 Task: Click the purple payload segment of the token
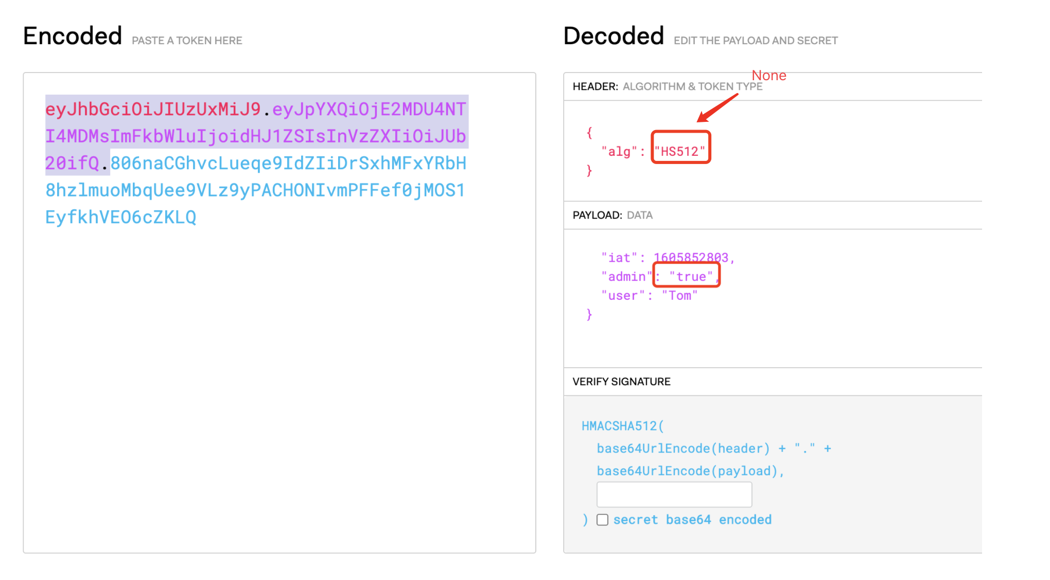(255, 136)
